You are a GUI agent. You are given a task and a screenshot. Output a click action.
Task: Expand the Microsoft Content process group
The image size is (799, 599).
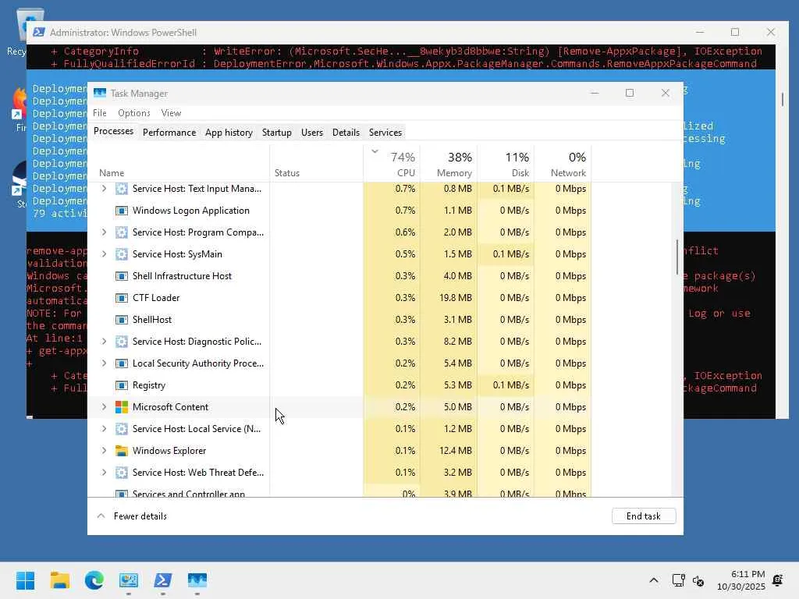pyautogui.click(x=104, y=407)
